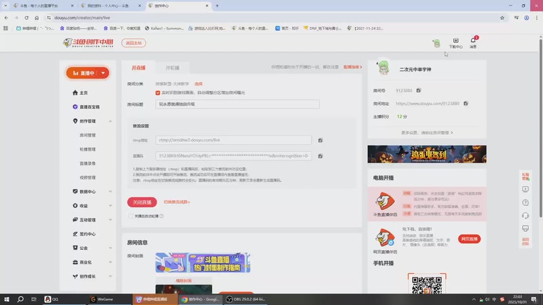Viewport: 543px width, 305px height.
Task: Click the help icon beside 关播后自动轮播
Action: (162, 216)
